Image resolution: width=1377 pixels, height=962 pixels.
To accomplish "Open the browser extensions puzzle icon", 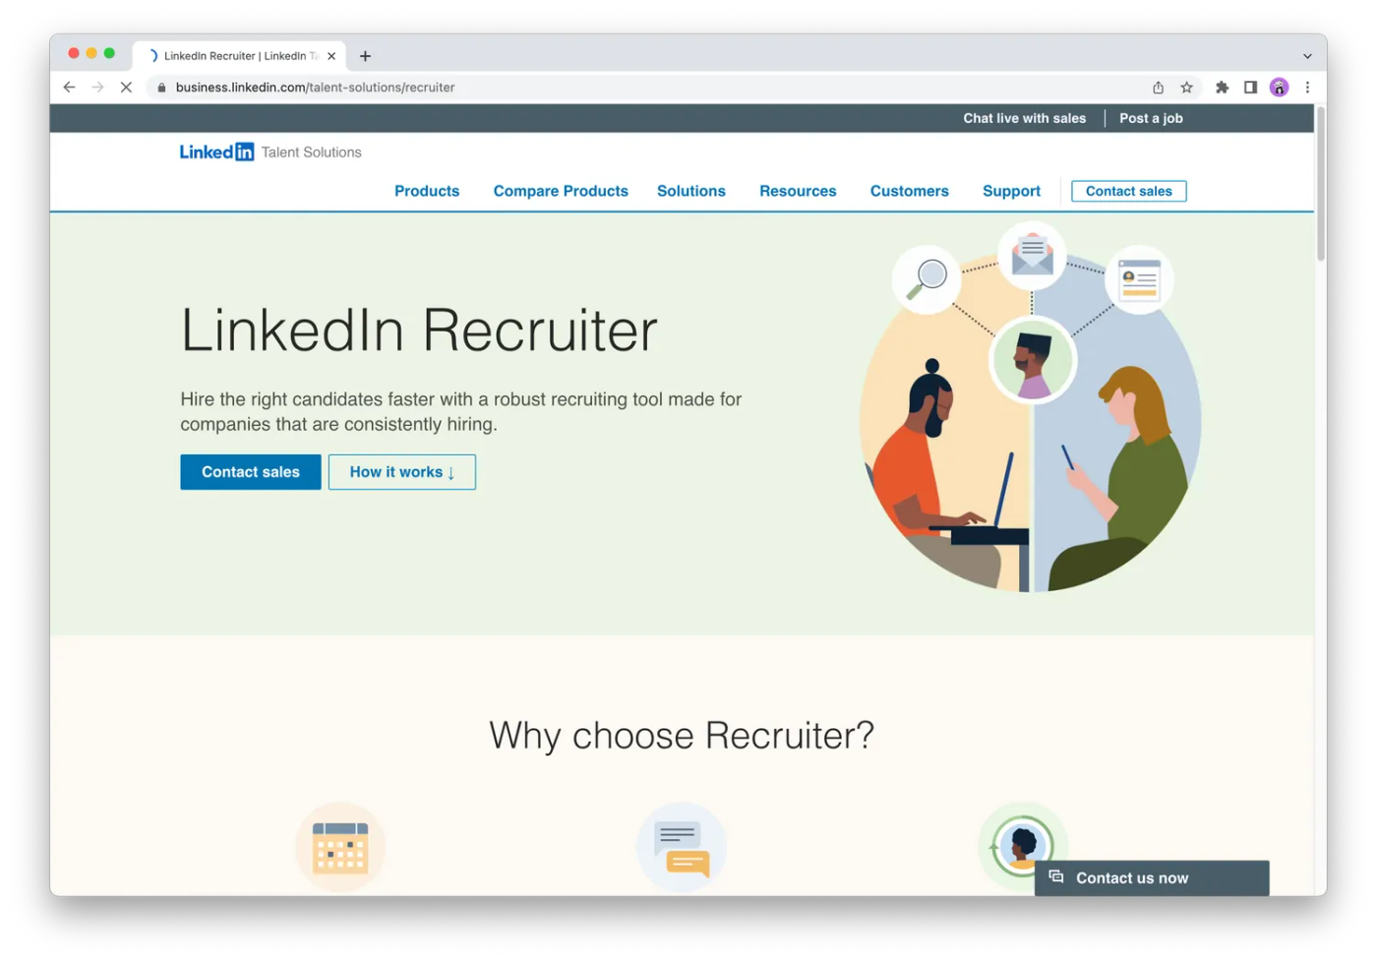I will coord(1222,88).
